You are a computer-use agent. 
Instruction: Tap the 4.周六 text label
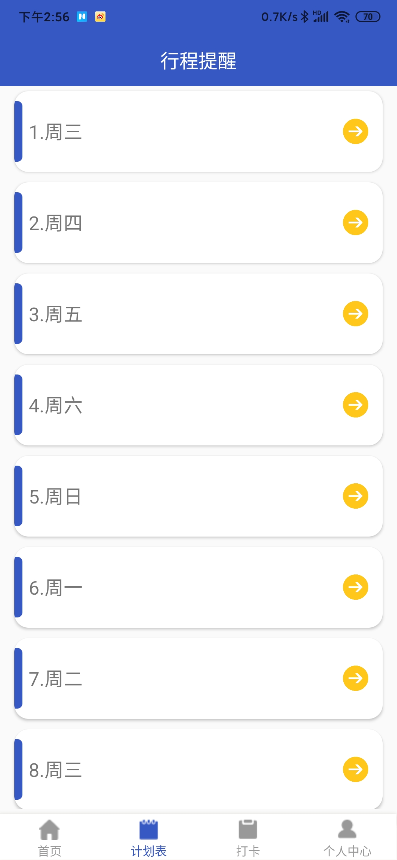click(56, 405)
